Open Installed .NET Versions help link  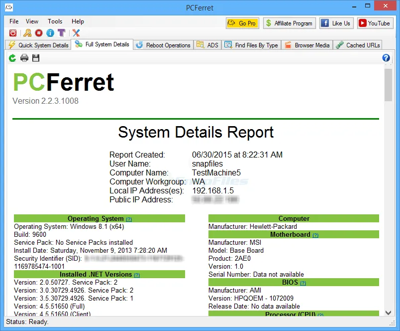[137, 275]
